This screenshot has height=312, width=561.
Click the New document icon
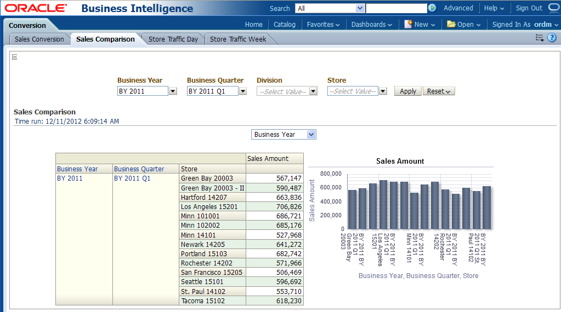point(408,24)
